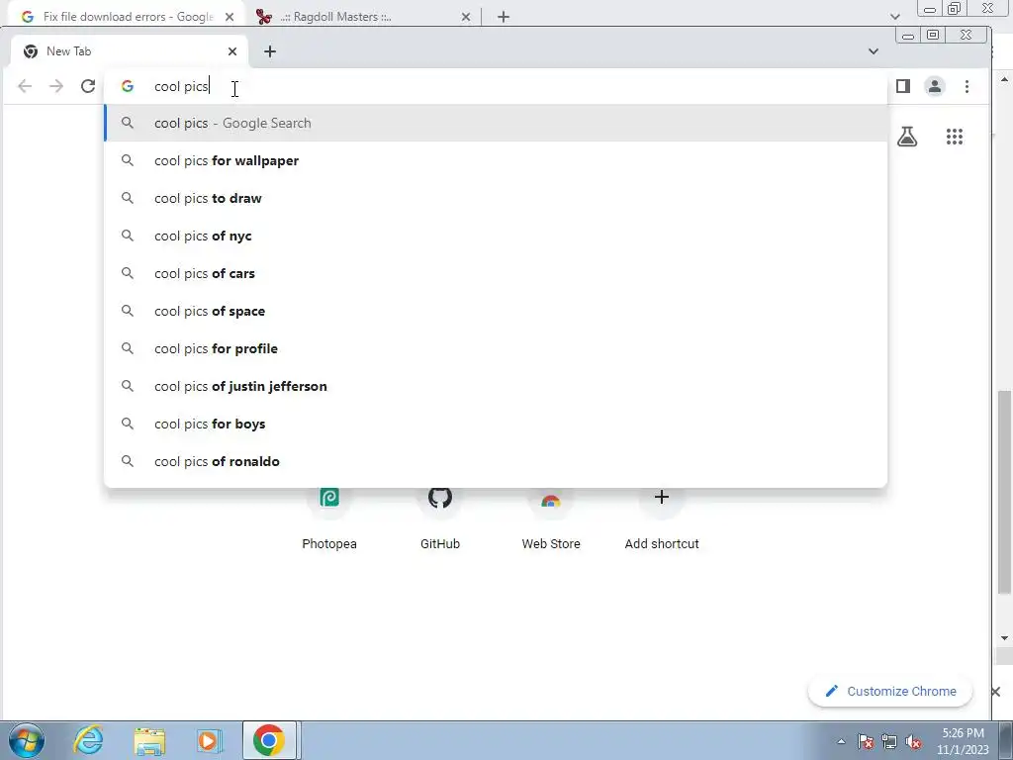Viewport: 1013px width, 760px height.
Task: Click the Chrome taskbar button
Action: 269,740
